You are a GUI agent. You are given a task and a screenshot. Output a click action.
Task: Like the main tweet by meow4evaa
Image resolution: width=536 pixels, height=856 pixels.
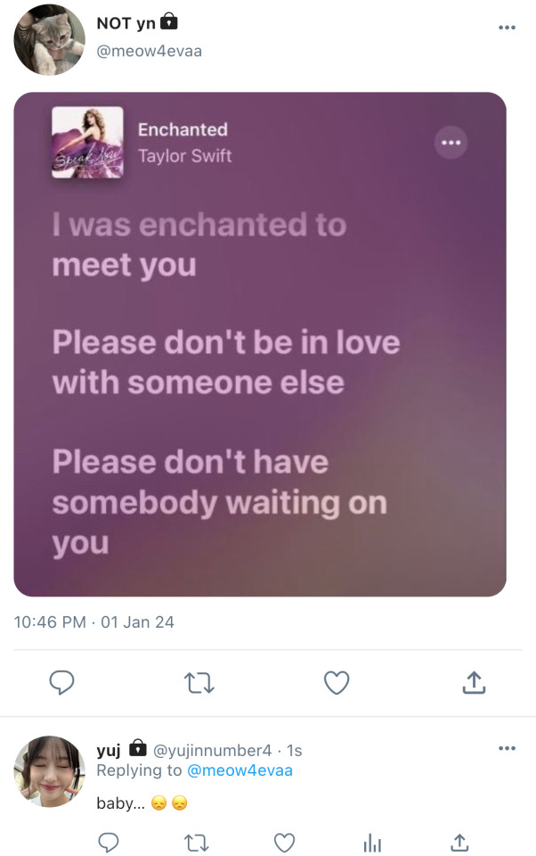tap(336, 683)
